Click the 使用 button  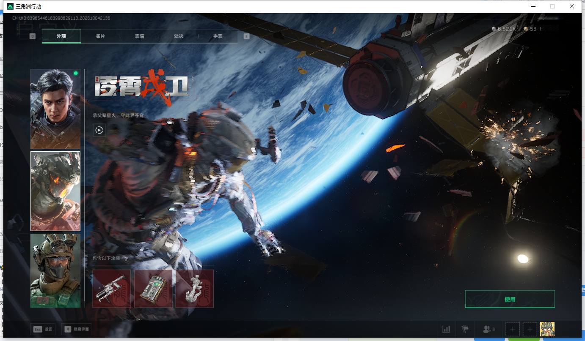[510, 299]
